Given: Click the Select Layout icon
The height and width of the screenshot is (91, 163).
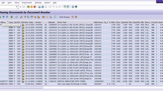Looking at the screenshot, I should click(x=47, y=17).
